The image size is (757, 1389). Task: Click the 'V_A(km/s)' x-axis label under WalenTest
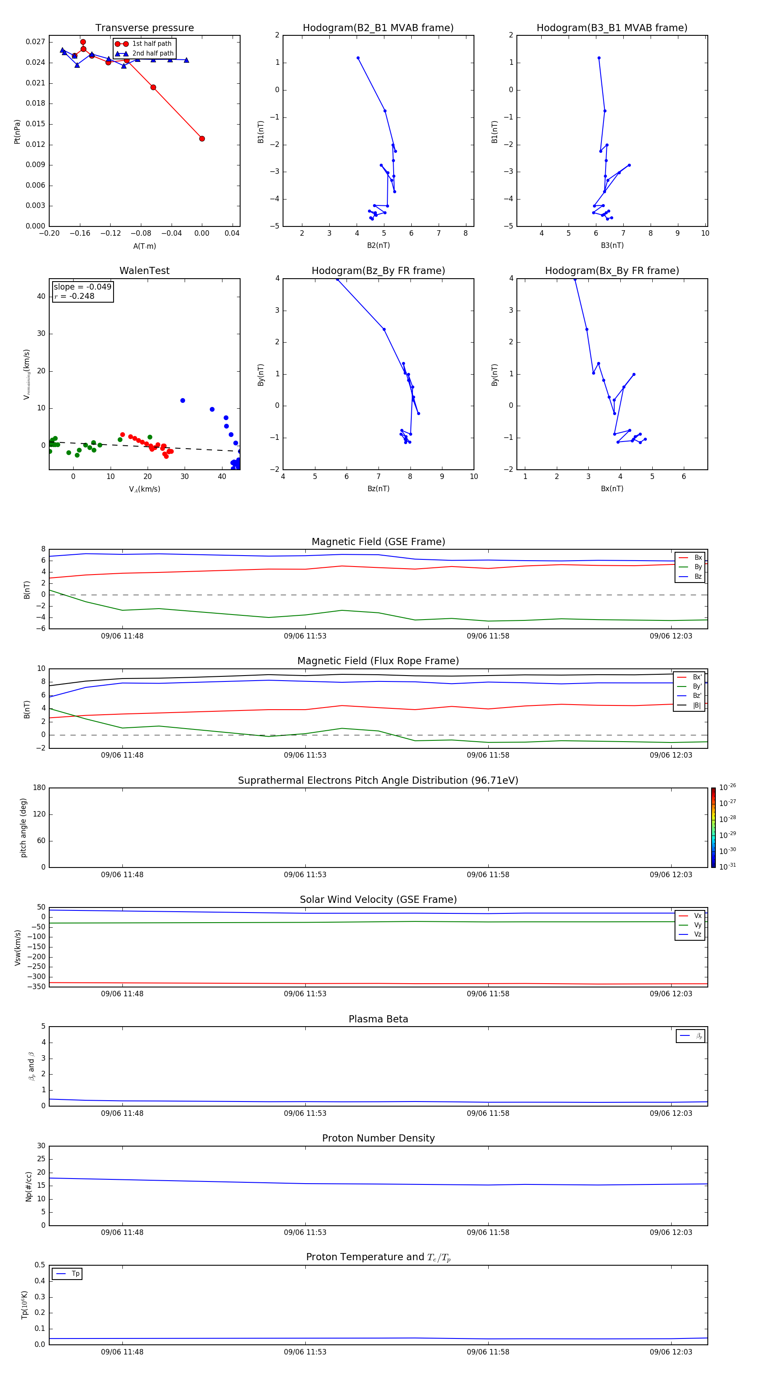pos(144,489)
